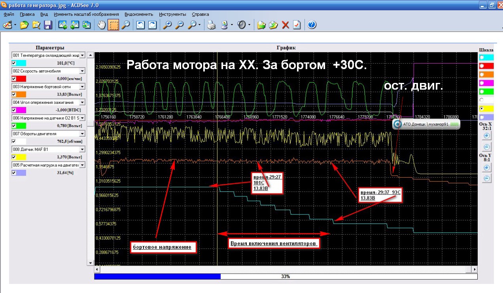Expand the '003 Напряжение бортовой сети' dropdown
The width and height of the screenshot is (503, 293).
82,86
